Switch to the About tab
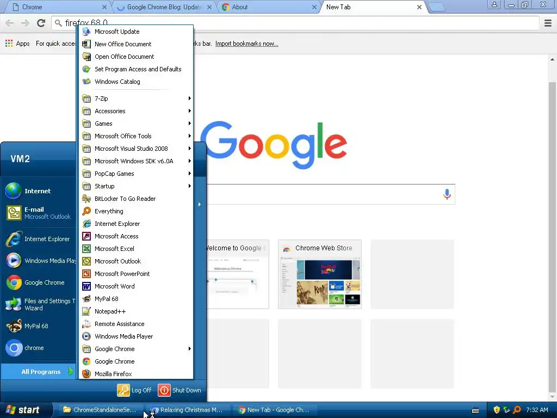Screen dimensions: 557x418 (x=269, y=7)
